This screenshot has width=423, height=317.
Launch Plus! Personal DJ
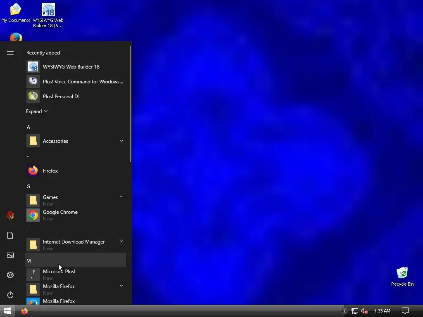[x=76, y=96]
